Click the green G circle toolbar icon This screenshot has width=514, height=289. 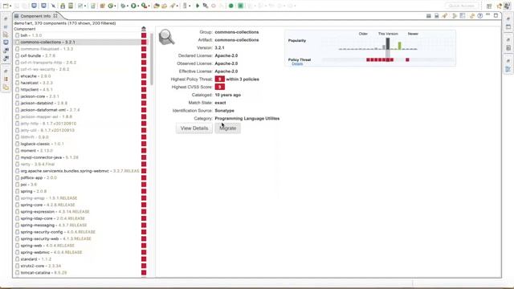111,6
